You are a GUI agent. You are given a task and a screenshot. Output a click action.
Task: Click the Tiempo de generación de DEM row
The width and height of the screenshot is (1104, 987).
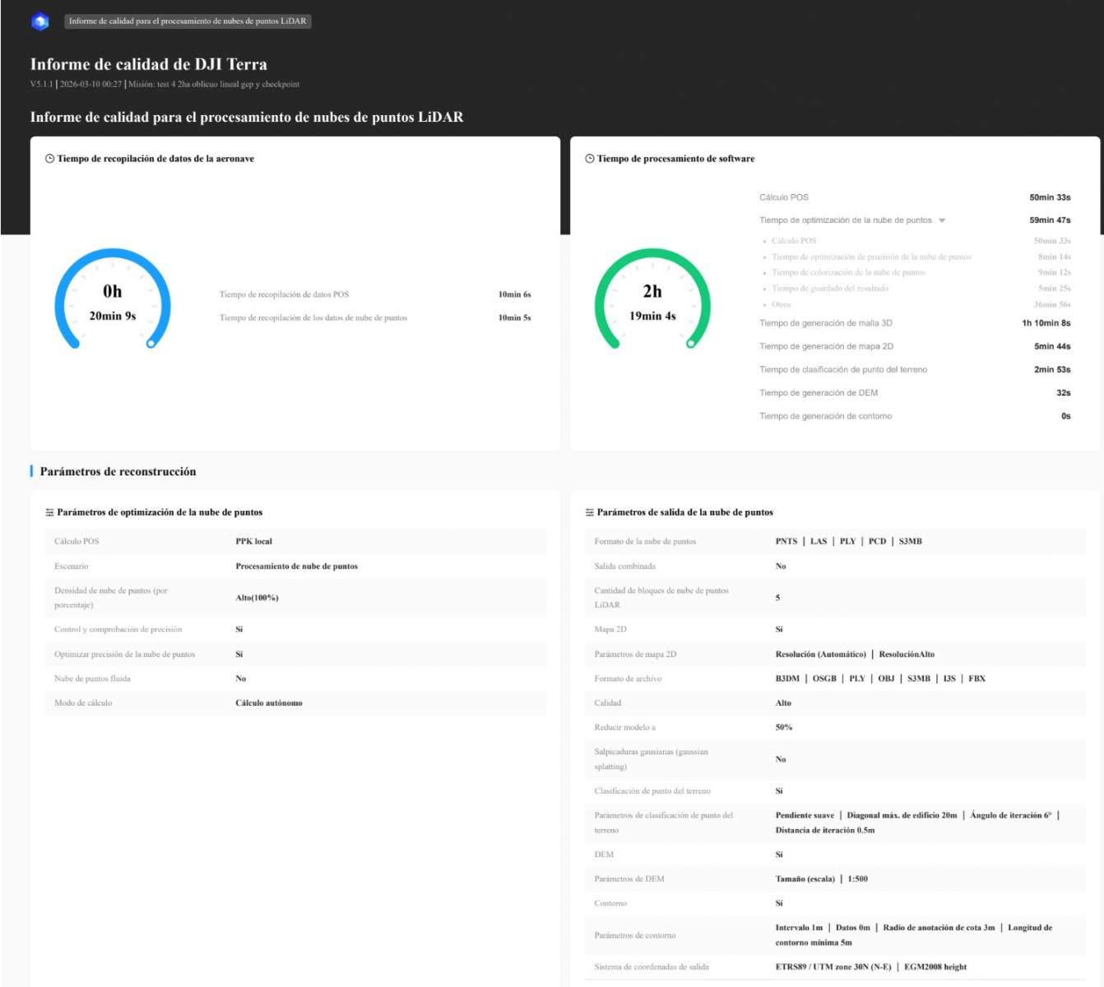point(914,393)
